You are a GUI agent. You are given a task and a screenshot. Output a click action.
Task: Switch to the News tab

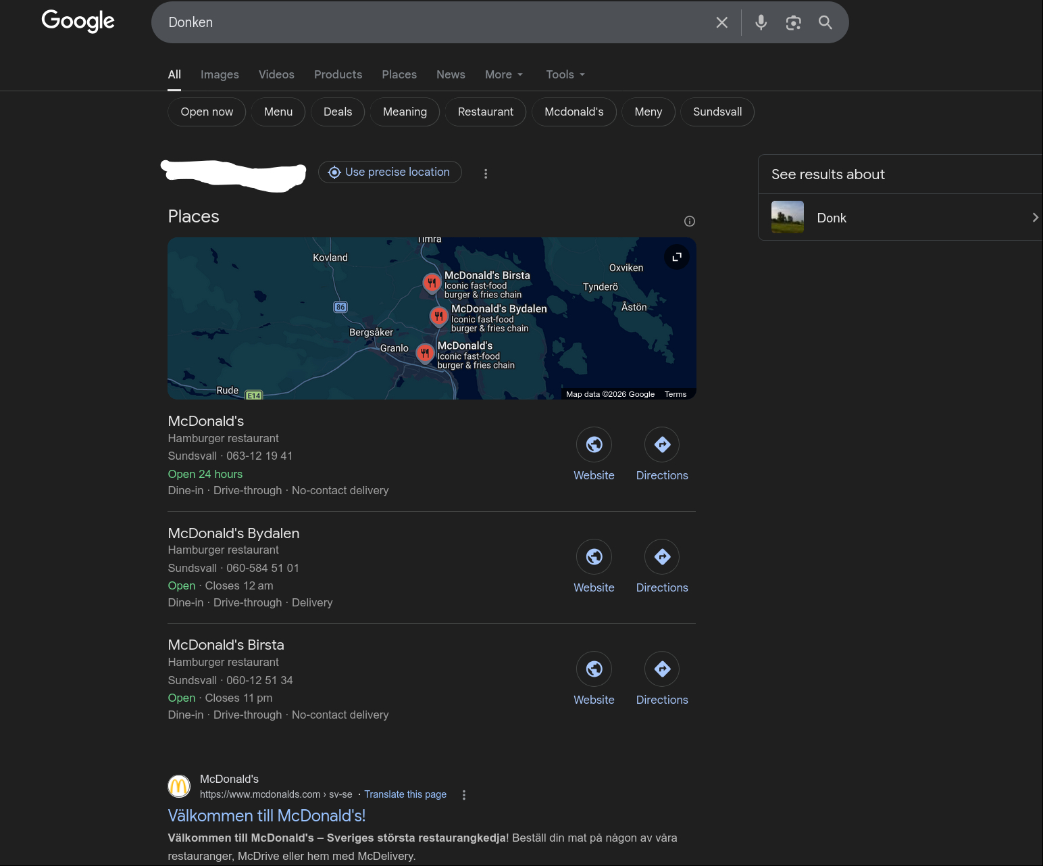pos(451,74)
